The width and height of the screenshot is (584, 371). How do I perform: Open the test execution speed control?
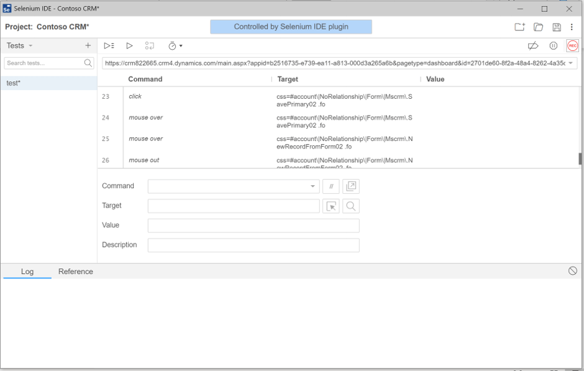[x=175, y=46]
